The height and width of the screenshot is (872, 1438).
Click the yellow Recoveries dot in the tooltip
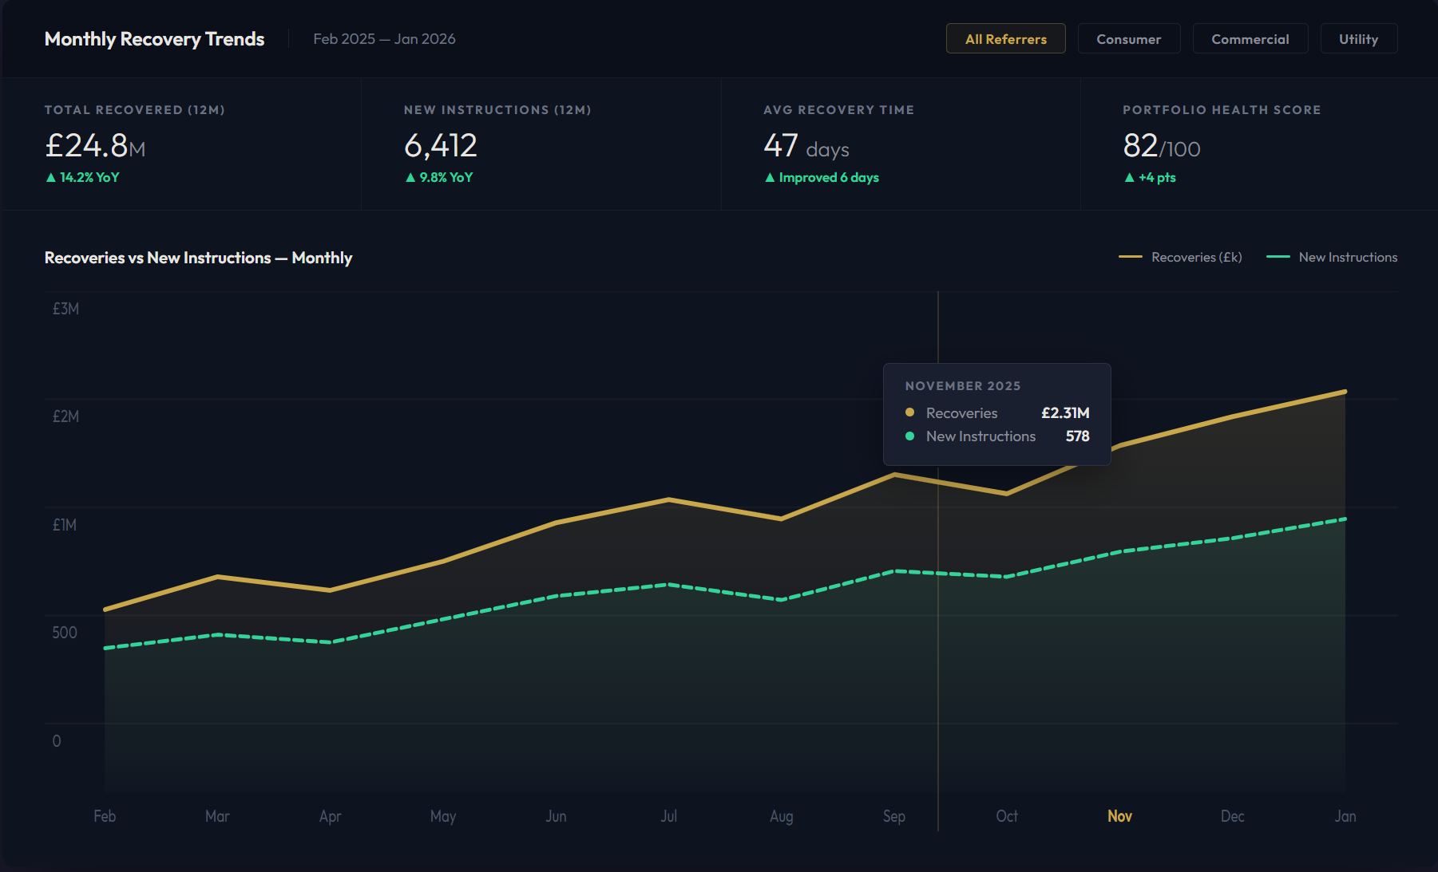(909, 413)
